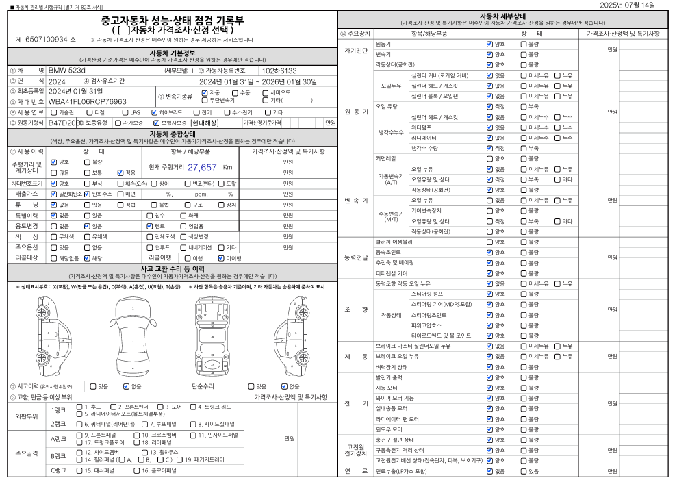This screenshot has height=480, width=677.
Task: Select the 세미오토 transmission checkbox
Action: (266, 93)
